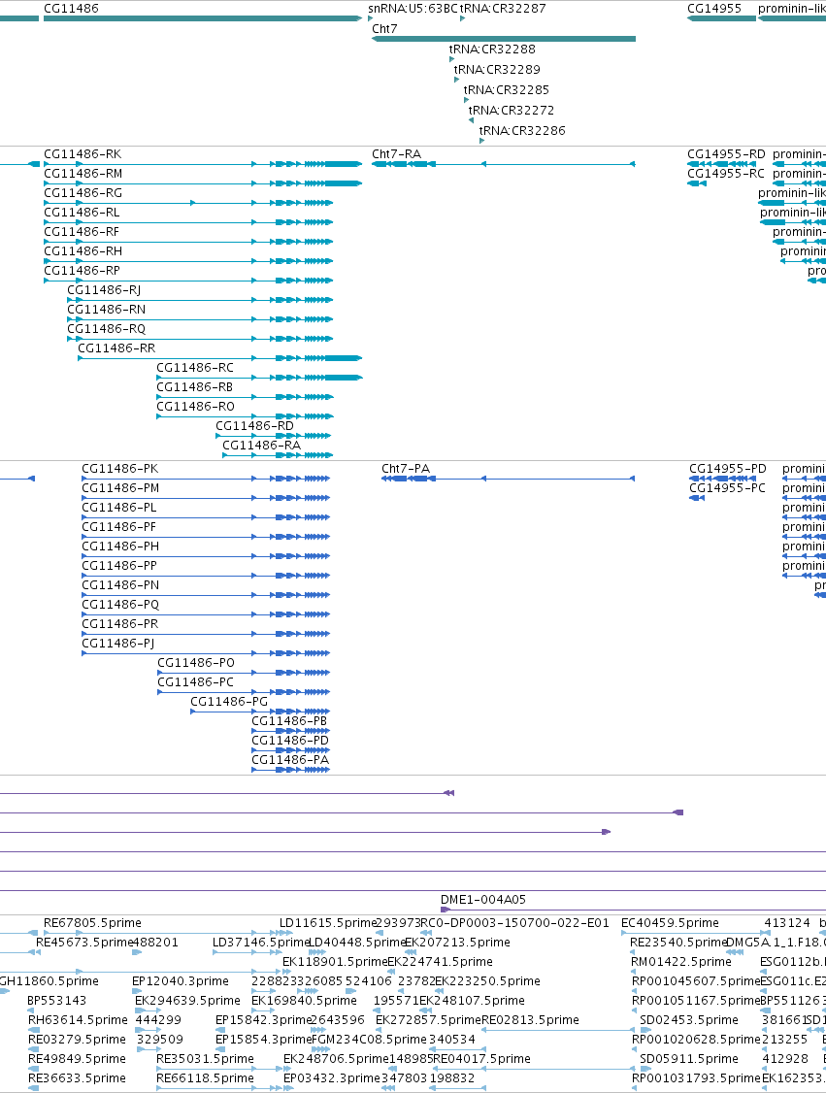826x1093 pixels.
Task: Click protein CG11486-PP label
Action: pos(119,567)
